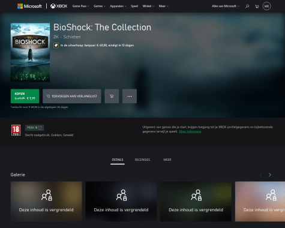The height and width of the screenshot is (228, 285).
Task: Click the Schieten genre link
Action: pyautogui.click(x=72, y=37)
